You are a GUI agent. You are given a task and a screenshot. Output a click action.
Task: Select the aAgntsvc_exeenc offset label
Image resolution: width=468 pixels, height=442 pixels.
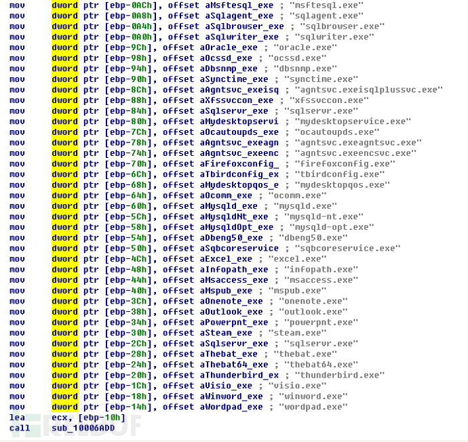[x=239, y=154]
